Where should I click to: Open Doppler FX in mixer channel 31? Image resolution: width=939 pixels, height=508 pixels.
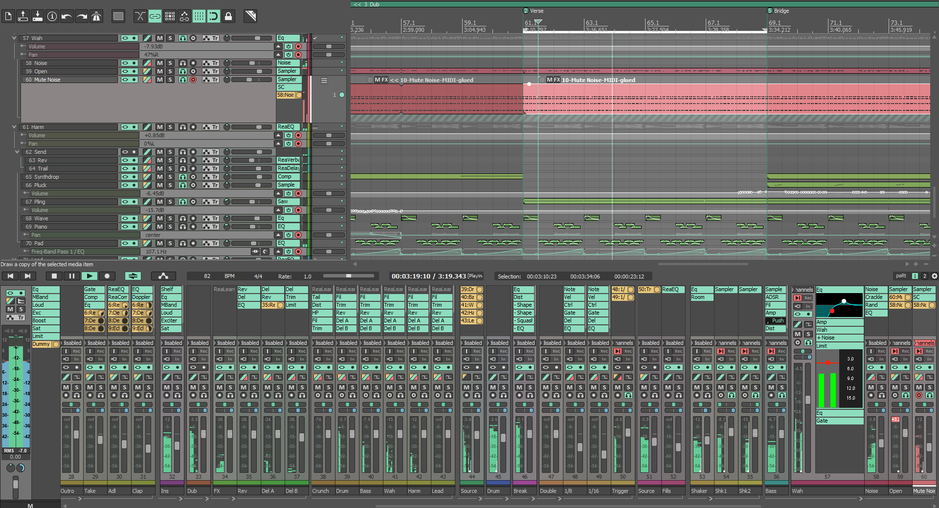coord(143,297)
